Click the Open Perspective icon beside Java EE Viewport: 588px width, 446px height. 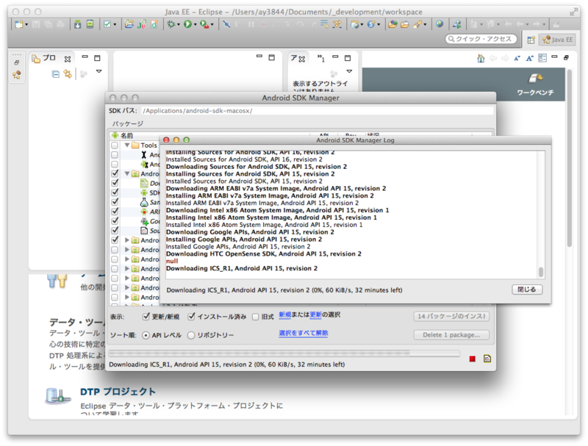coord(531,40)
